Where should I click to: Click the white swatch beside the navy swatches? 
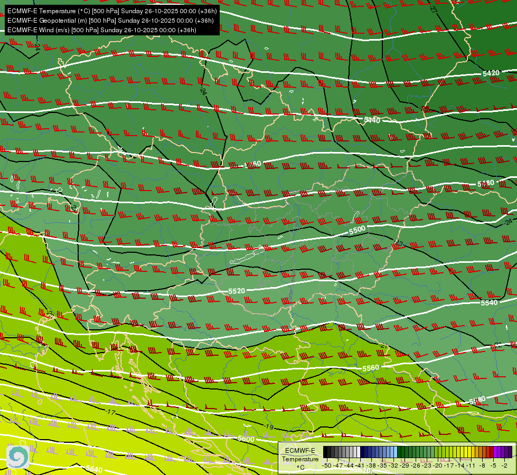[x=359, y=452]
